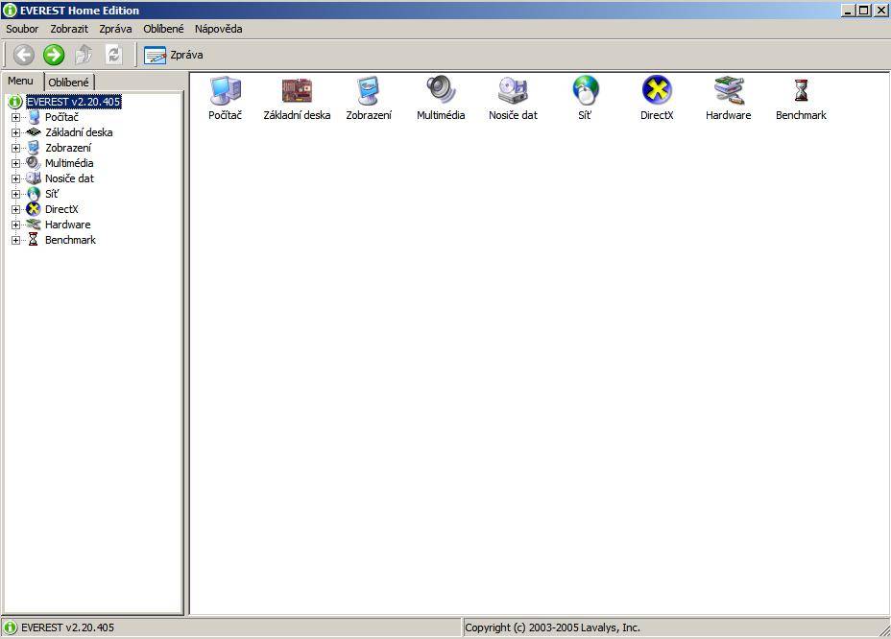The image size is (891, 639).
Task: Click the Síť globe icon in tree
Action: pos(34,194)
